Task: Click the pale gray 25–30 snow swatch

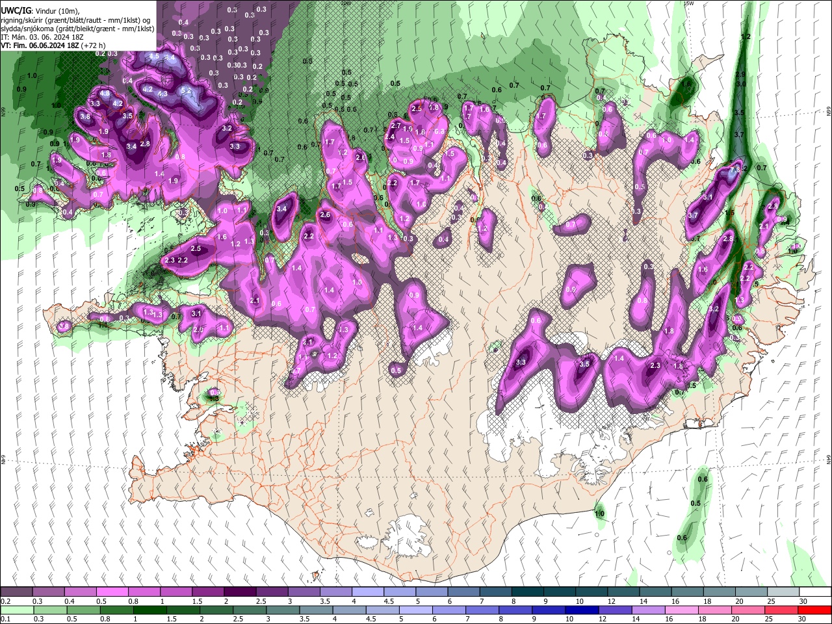Action: [x=783, y=591]
